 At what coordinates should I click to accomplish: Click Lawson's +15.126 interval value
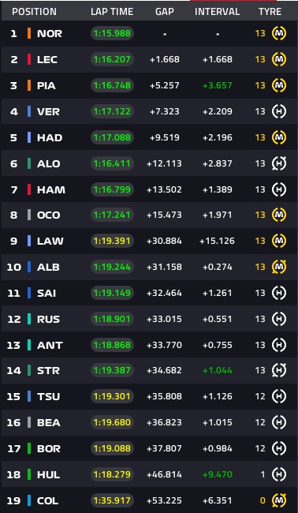[x=218, y=242]
